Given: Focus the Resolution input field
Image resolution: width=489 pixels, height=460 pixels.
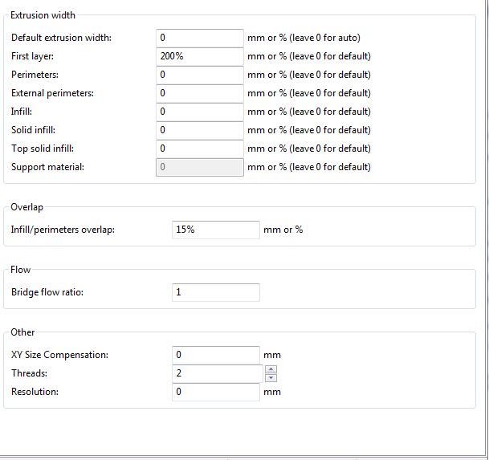Looking at the screenshot, I should click(x=215, y=392).
